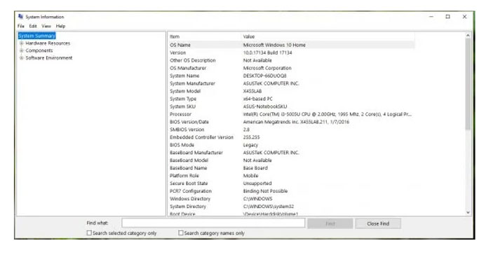The width and height of the screenshot is (479, 255).
Task: Select the OS Name row
Action: pyautogui.click(x=292, y=45)
